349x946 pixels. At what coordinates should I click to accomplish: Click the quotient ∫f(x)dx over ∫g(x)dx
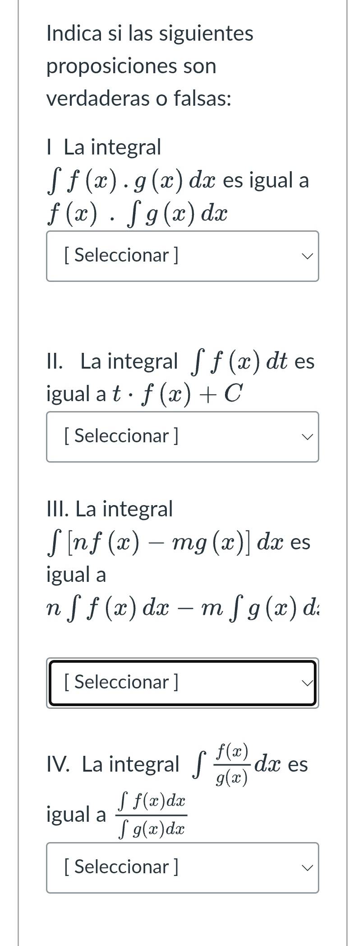tap(152, 815)
